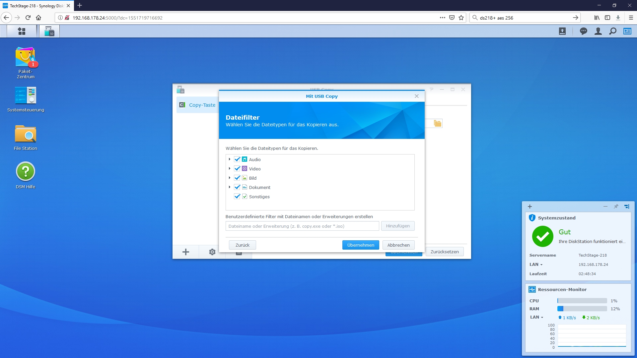The image size is (637, 358).
Task: Open the DSM Hilfe icon
Action: tap(25, 172)
